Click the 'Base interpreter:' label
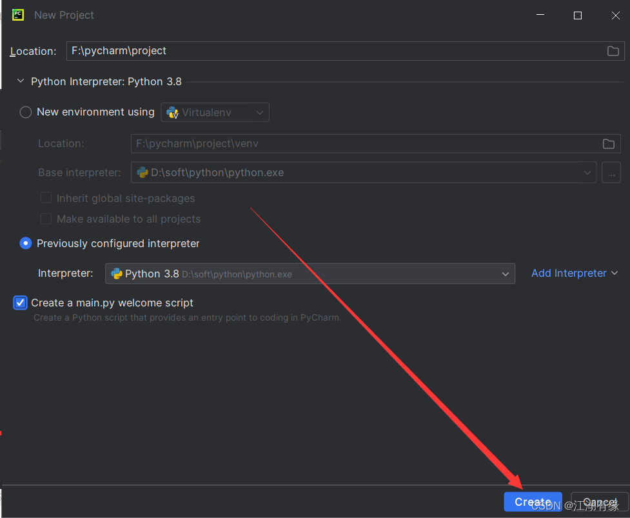The height and width of the screenshot is (518, 630). point(79,173)
